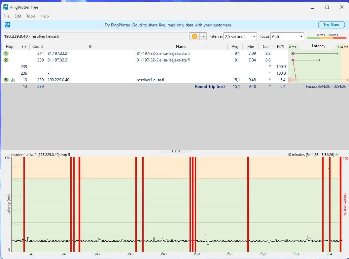Select hop 2 name 81-197-32-2.elisa-laajakaista.fi
This screenshot has height=259, width=349.
pyautogui.click(x=163, y=60)
